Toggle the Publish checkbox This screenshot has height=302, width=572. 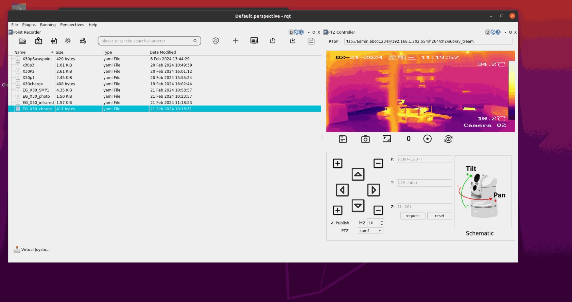332,223
